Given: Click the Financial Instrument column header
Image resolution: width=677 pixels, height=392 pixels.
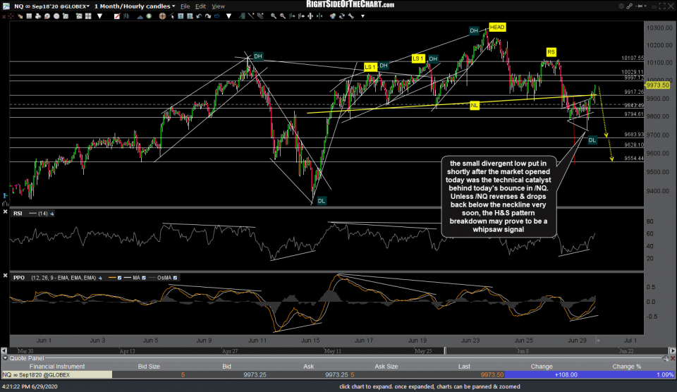Looking at the screenshot, I should pos(57,367).
